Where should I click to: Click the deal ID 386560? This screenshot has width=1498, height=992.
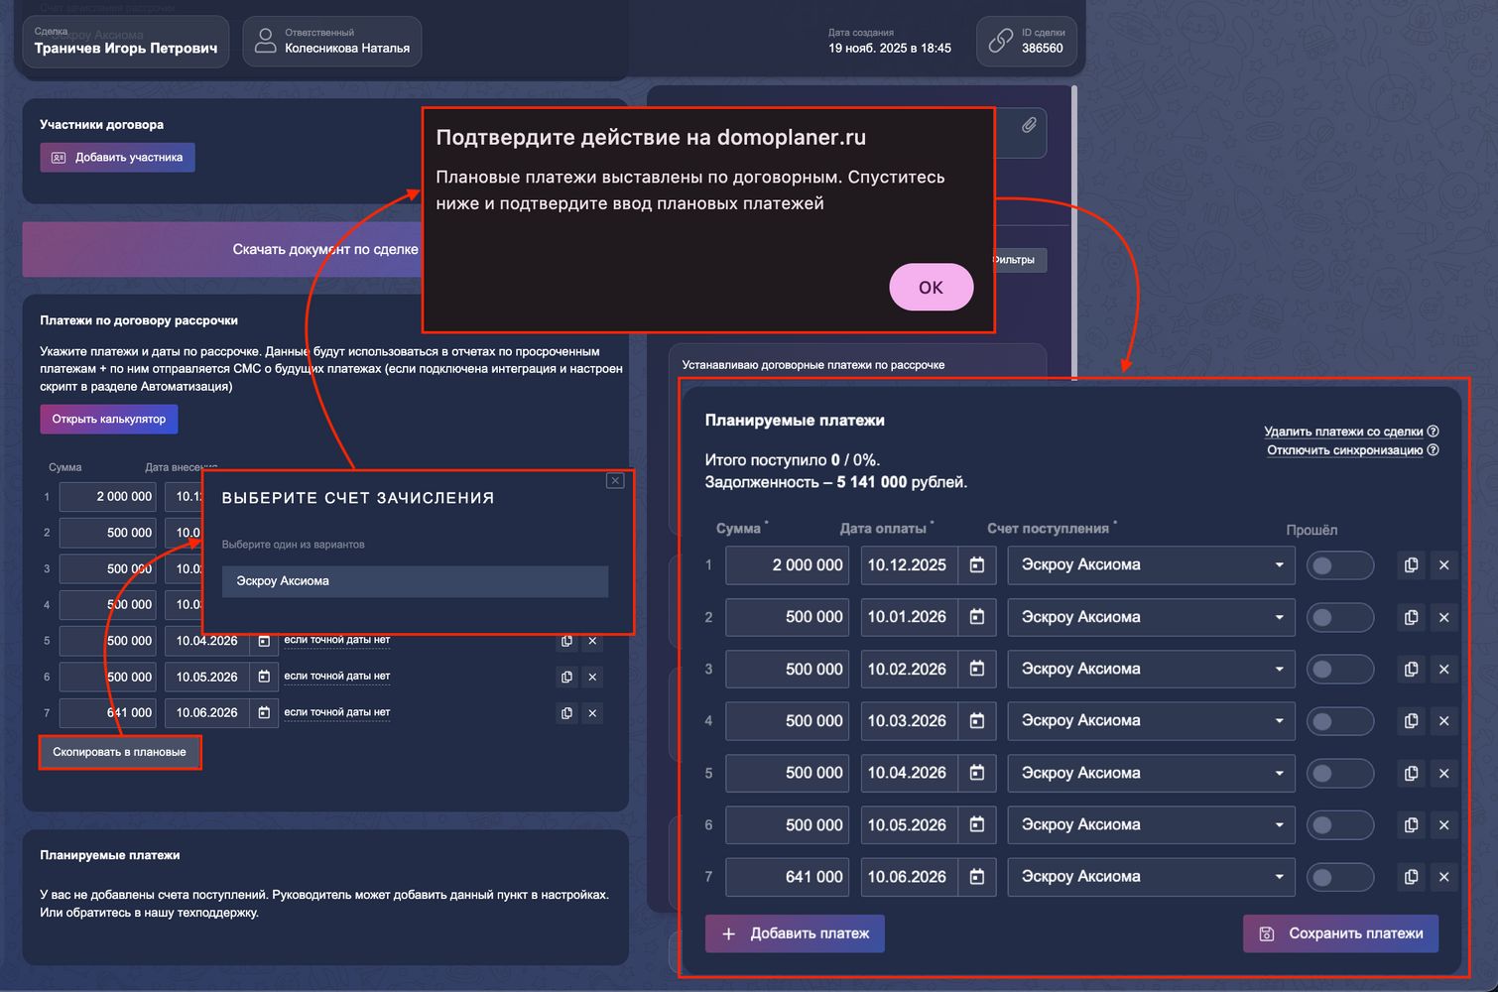coord(1043,49)
